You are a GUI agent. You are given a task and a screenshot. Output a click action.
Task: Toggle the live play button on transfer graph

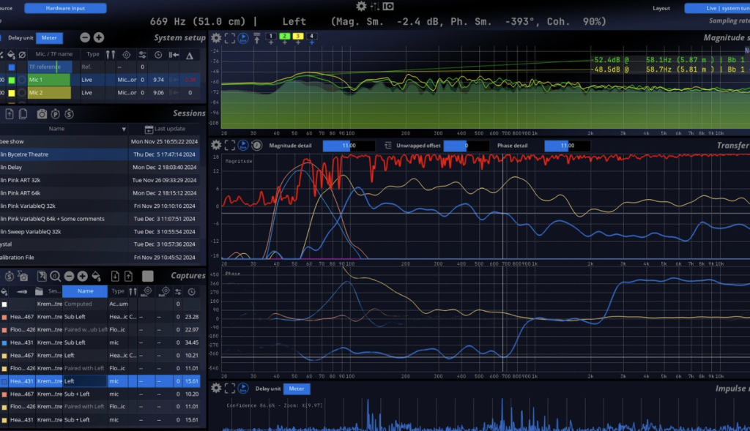click(x=243, y=146)
